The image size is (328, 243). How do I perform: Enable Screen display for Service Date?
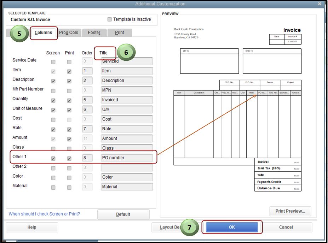[53, 61]
